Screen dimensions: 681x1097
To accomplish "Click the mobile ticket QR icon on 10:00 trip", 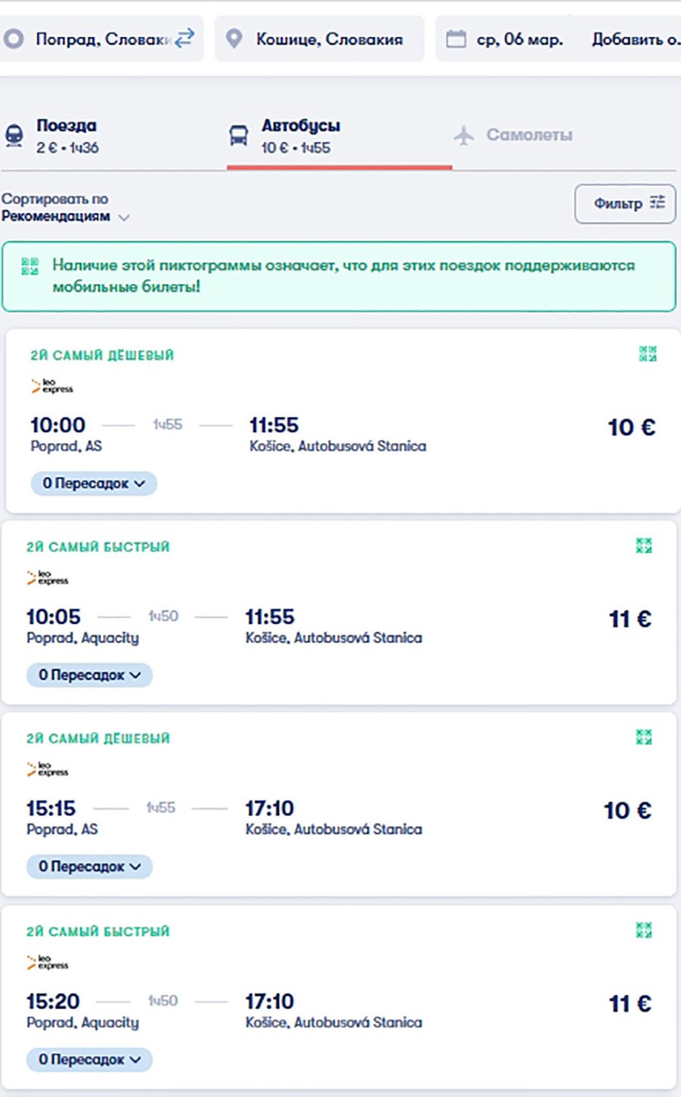I will click(x=648, y=354).
